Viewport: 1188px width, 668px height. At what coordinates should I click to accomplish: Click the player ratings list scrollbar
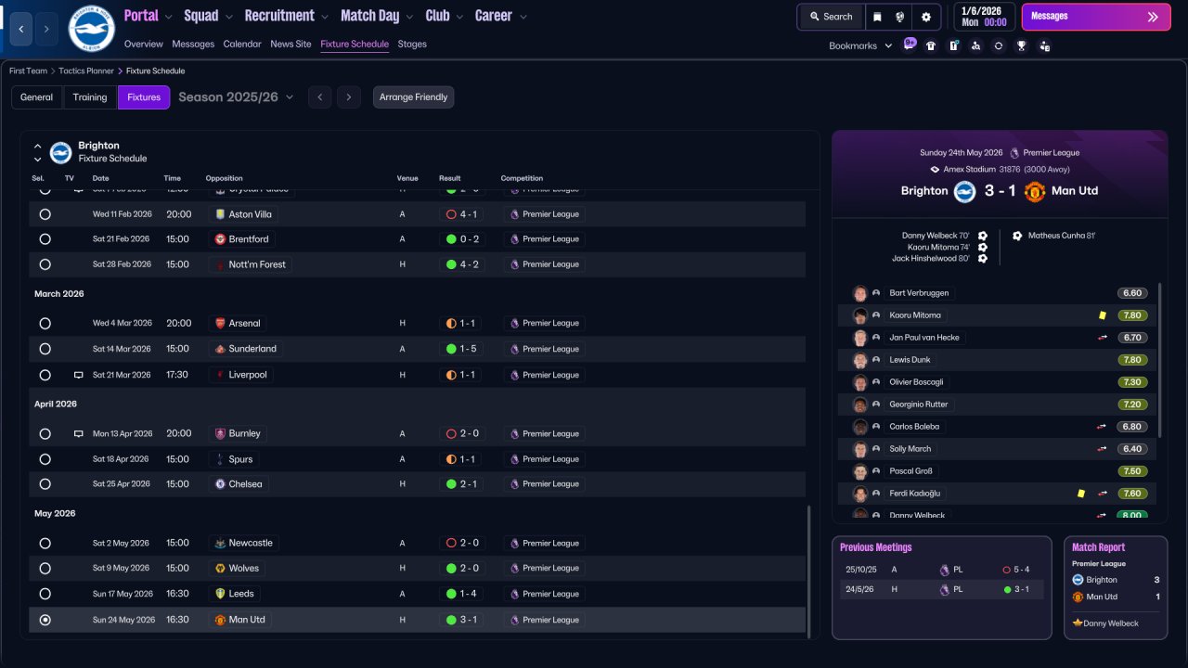[x=1161, y=360]
